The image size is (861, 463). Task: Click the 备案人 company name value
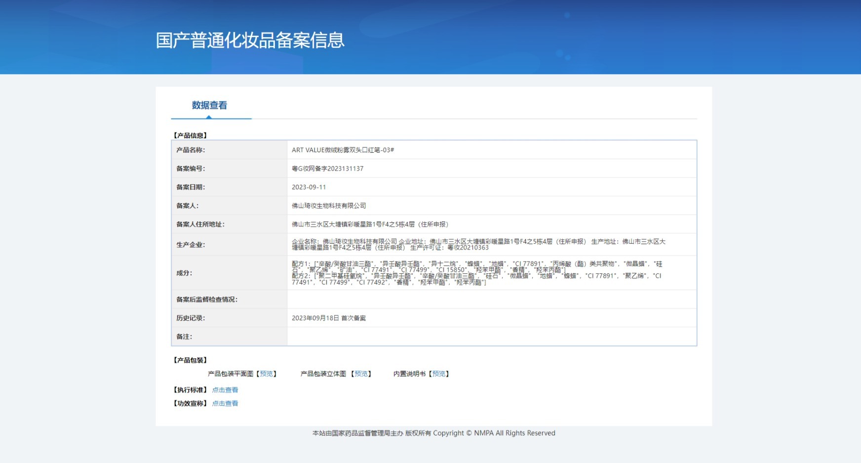click(x=329, y=206)
